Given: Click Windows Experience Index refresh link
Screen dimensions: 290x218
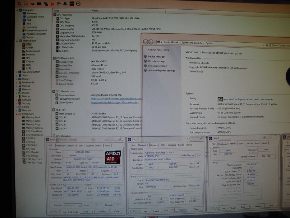Looking at the screenshot, I should pyautogui.click(x=248, y=100).
